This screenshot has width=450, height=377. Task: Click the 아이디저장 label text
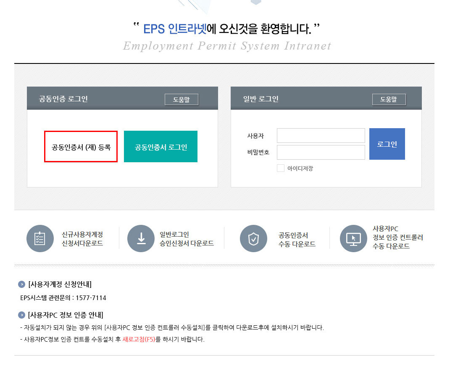pos(300,169)
